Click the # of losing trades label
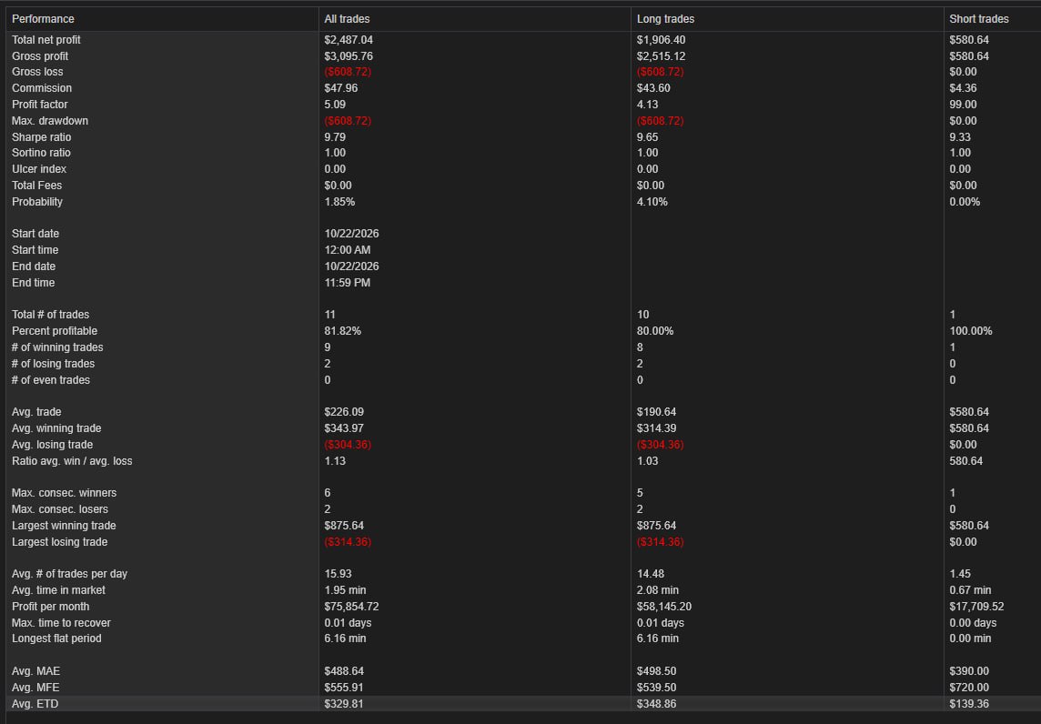Viewport: 1041px width, 724px height. [53, 364]
